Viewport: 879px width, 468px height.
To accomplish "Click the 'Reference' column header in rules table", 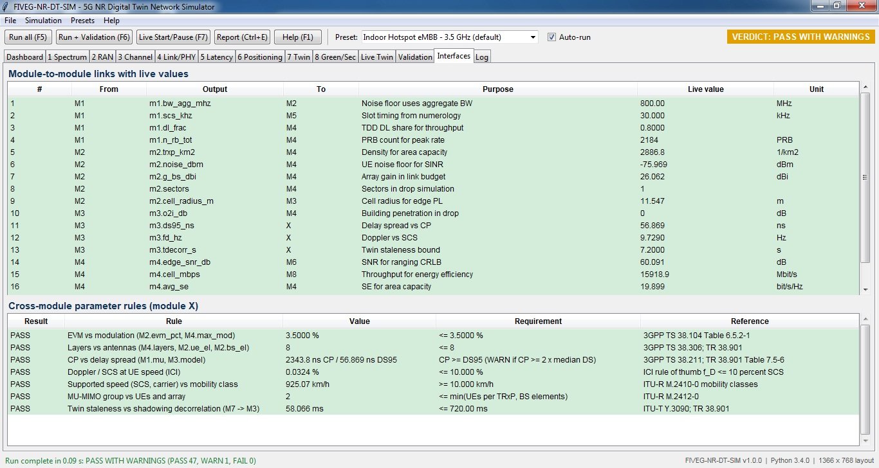I will [x=750, y=321].
